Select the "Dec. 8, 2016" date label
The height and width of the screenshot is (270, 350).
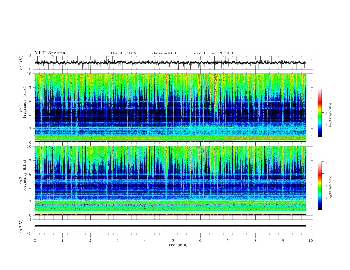click(x=123, y=53)
